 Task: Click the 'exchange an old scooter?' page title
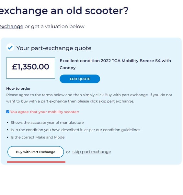pyautogui.click(x=64, y=11)
